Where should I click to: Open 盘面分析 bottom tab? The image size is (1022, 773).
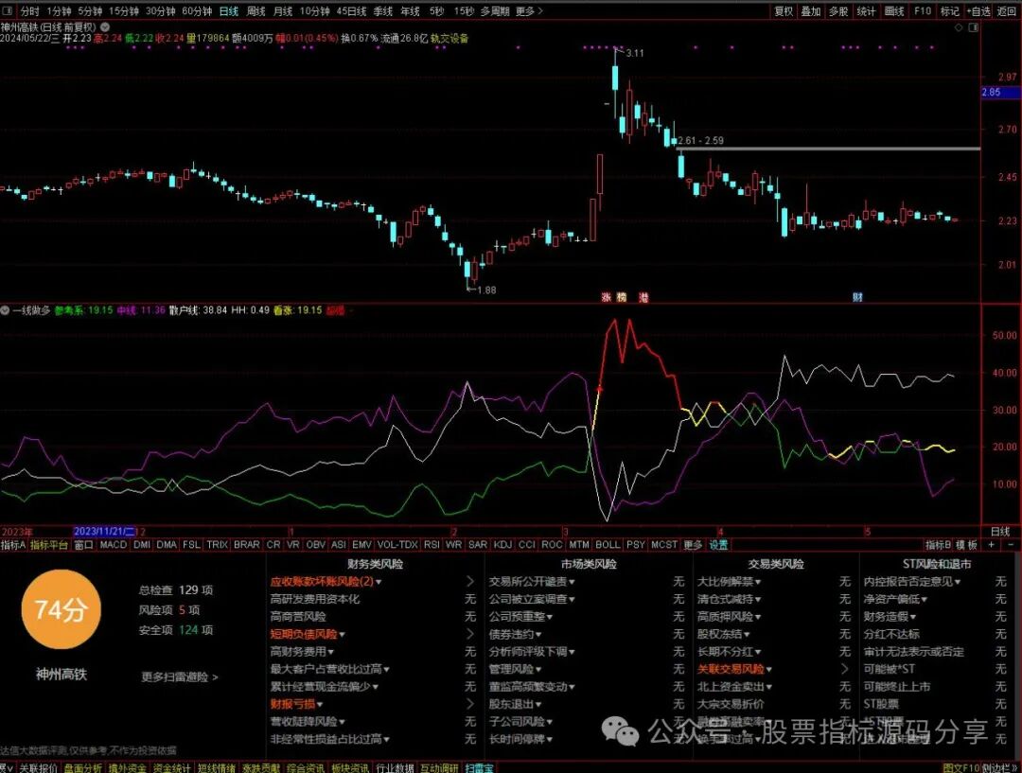pyautogui.click(x=82, y=767)
